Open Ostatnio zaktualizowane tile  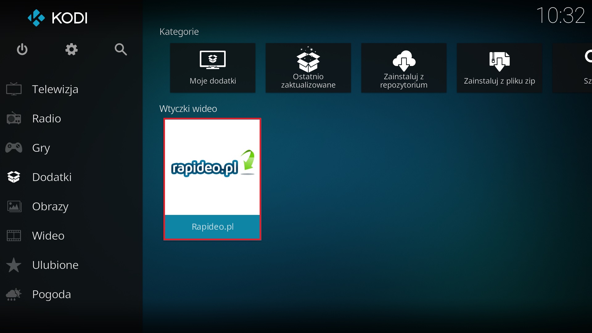coord(308,68)
